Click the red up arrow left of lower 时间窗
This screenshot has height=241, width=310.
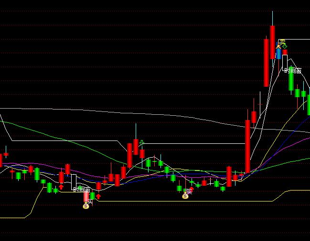(61, 187)
